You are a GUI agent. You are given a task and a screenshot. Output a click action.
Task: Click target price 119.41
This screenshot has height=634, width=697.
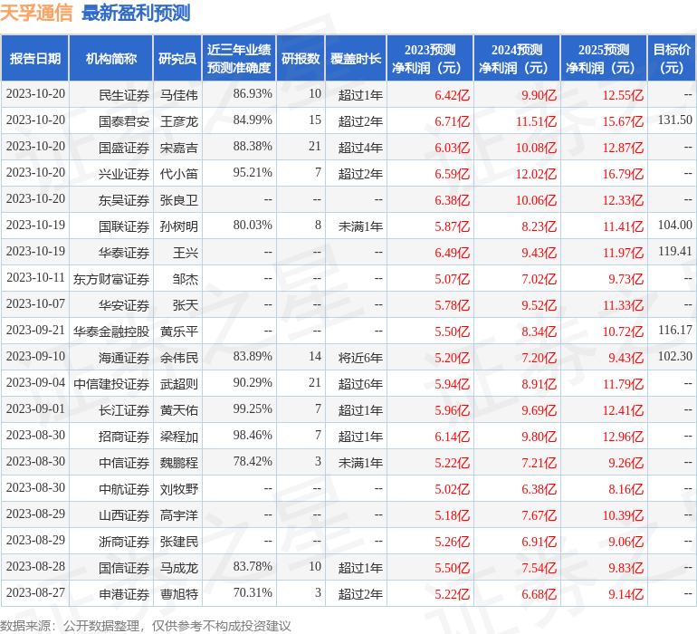click(x=674, y=251)
